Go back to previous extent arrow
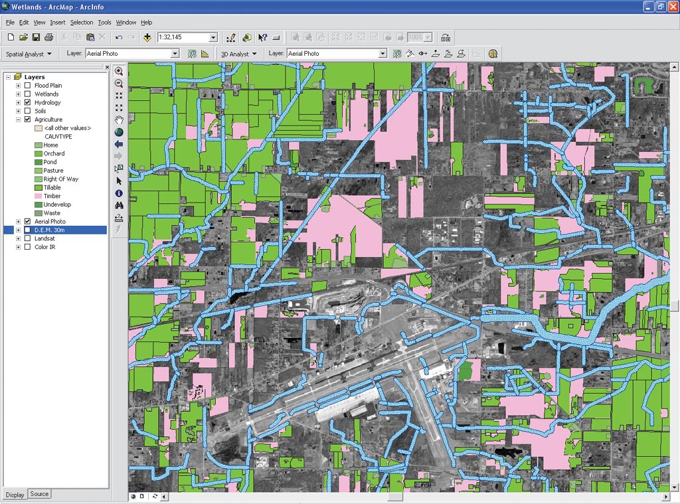This screenshot has height=504, width=680. 119,145
